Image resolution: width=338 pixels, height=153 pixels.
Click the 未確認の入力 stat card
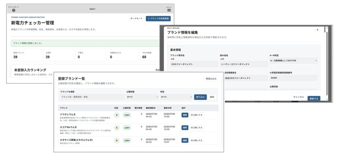123,55
